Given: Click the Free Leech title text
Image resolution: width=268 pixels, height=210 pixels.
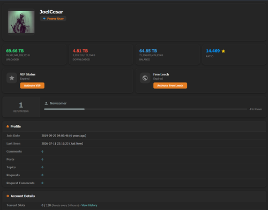Looking at the screenshot, I should 161,74.
